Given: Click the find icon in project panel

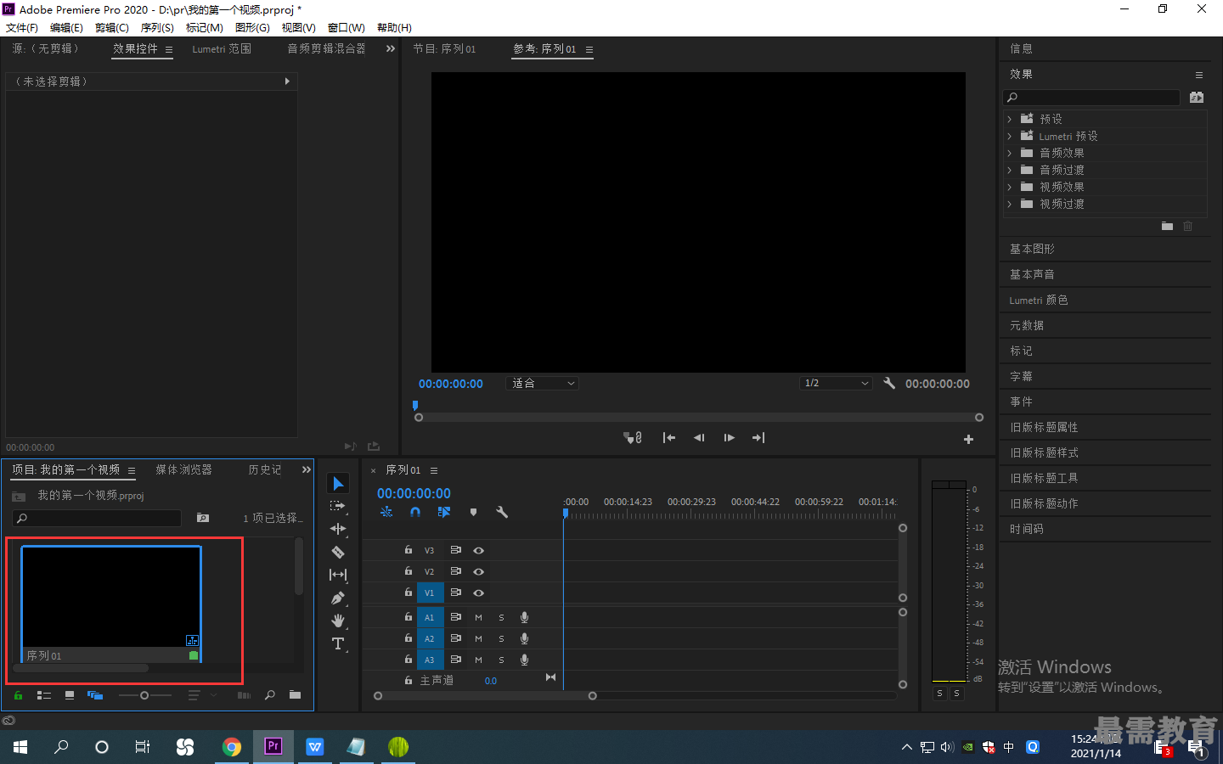Looking at the screenshot, I should (x=270, y=695).
